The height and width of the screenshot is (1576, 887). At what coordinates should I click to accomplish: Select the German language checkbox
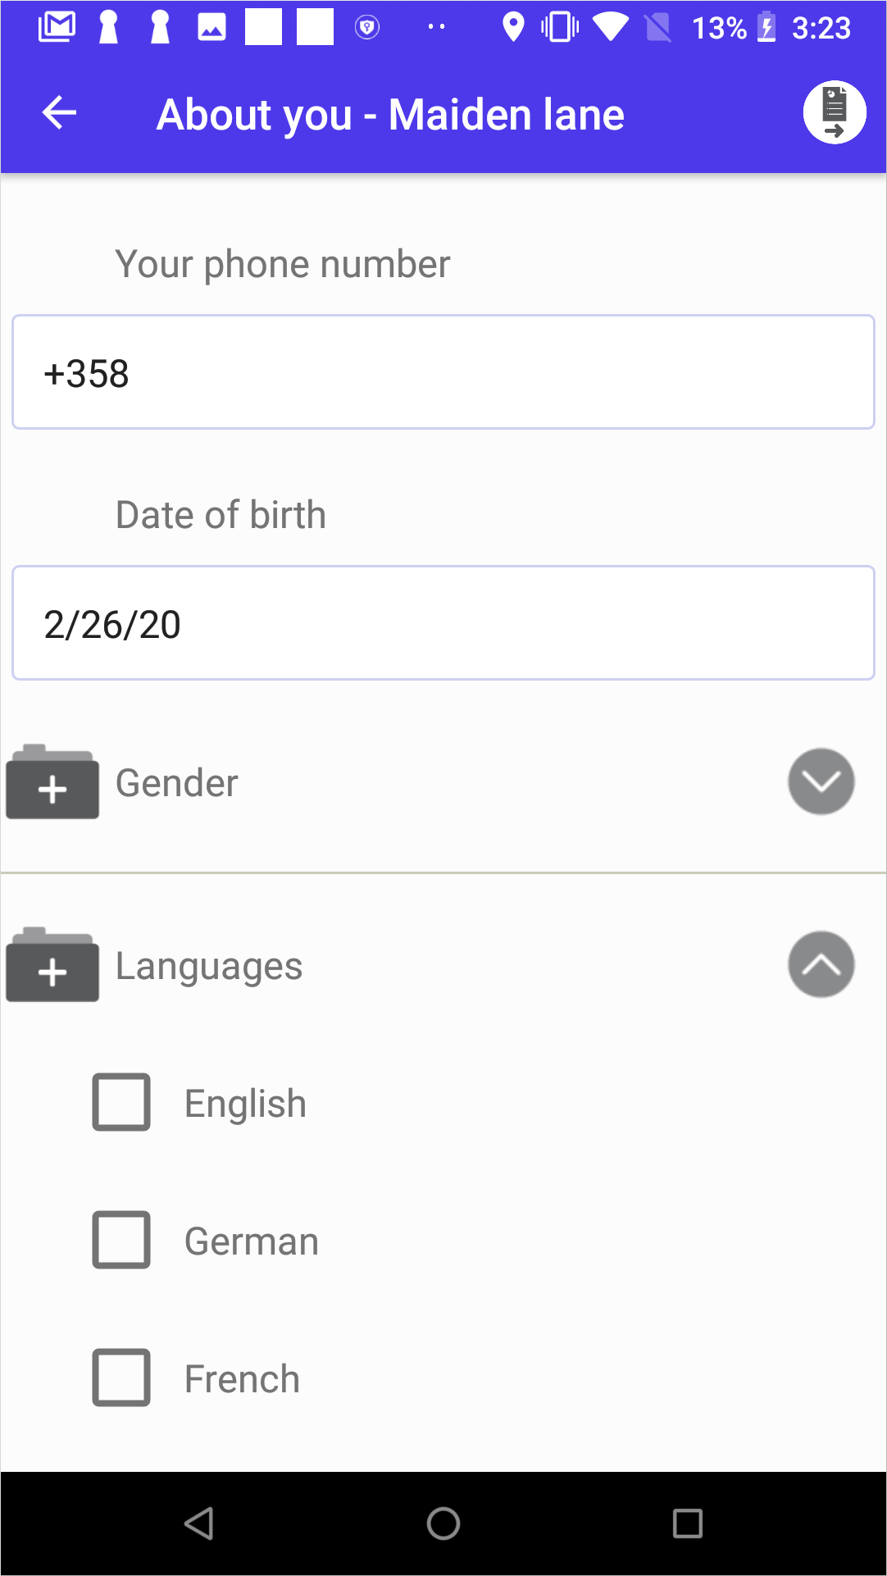click(121, 1240)
